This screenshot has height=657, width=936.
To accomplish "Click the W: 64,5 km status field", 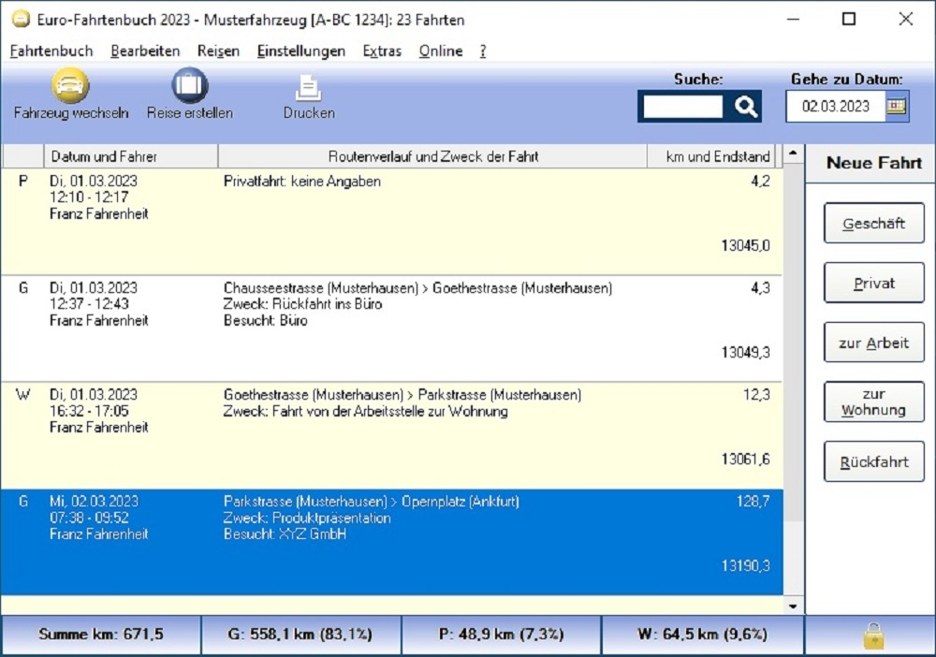I will click(702, 635).
